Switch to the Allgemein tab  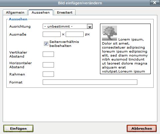pos(15,13)
